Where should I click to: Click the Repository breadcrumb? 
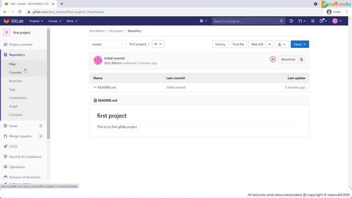click(x=134, y=31)
